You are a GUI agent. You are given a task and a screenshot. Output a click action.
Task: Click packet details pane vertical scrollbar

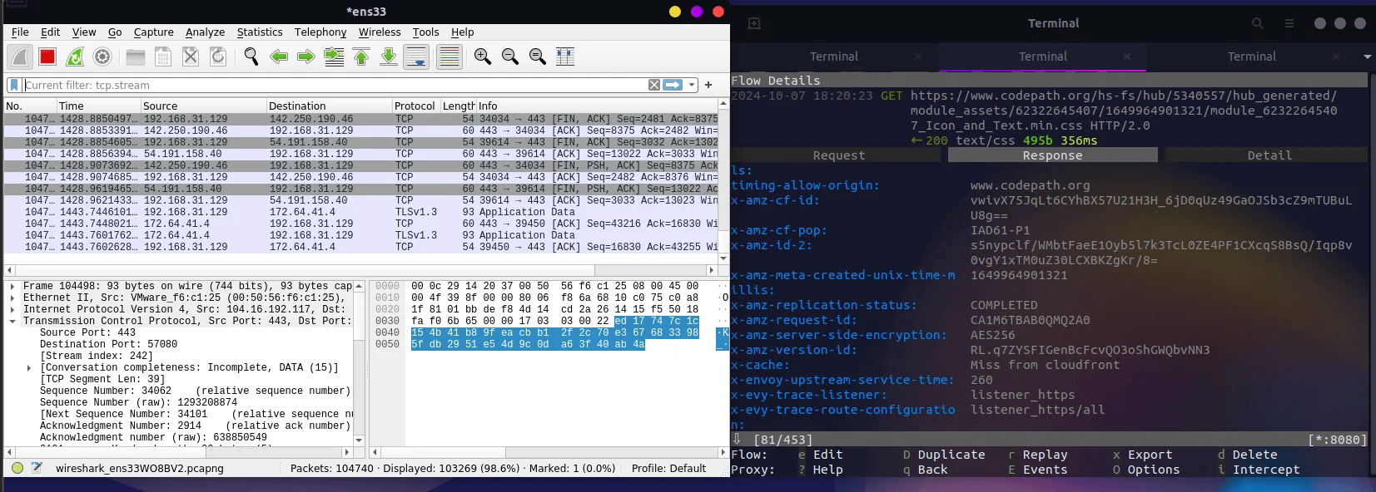pyautogui.click(x=359, y=363)
